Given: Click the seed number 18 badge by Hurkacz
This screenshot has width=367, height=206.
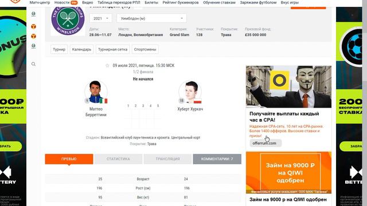Looking at the screenshot, I should click(181, 101).
